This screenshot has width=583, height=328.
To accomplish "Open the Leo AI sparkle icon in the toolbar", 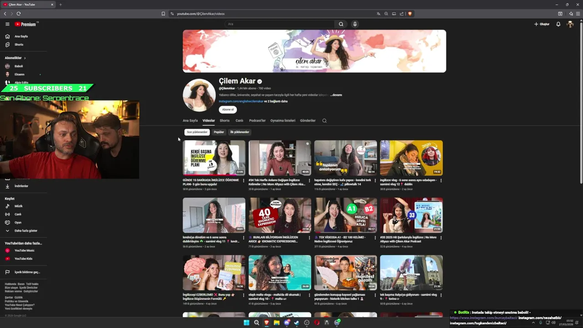I will (x=571, y=14).
